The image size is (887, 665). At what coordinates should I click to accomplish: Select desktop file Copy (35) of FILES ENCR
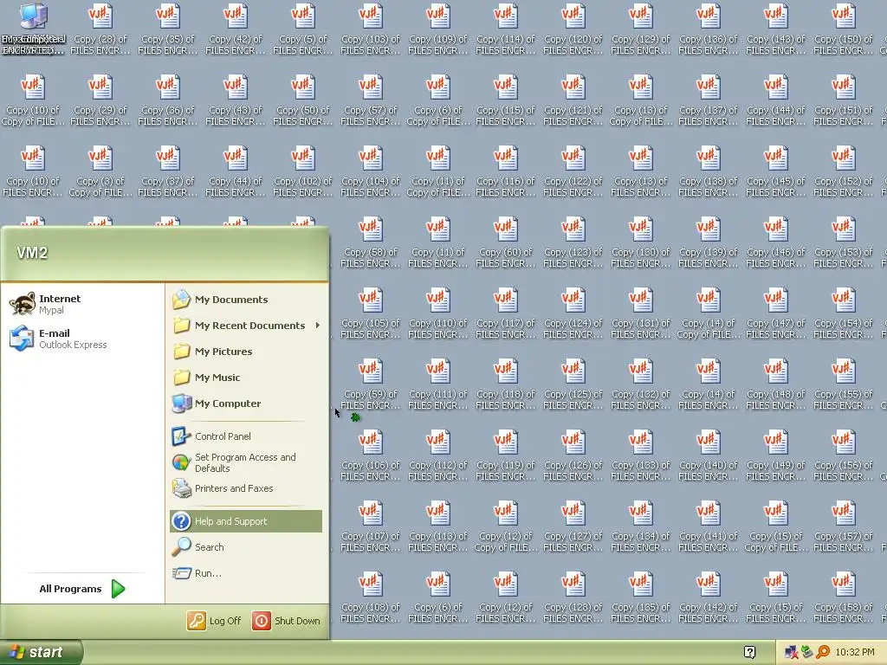(x=167, y=30)
